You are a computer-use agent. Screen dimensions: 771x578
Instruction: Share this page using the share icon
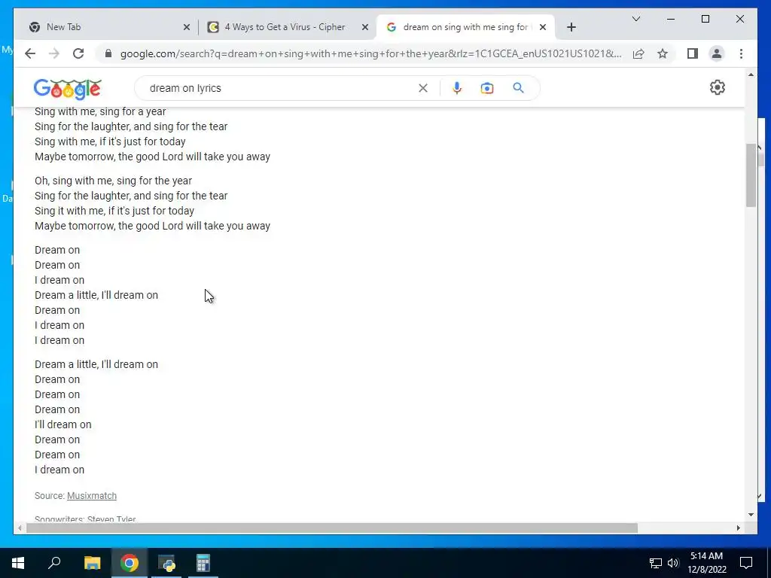click(x=638, y=53)
